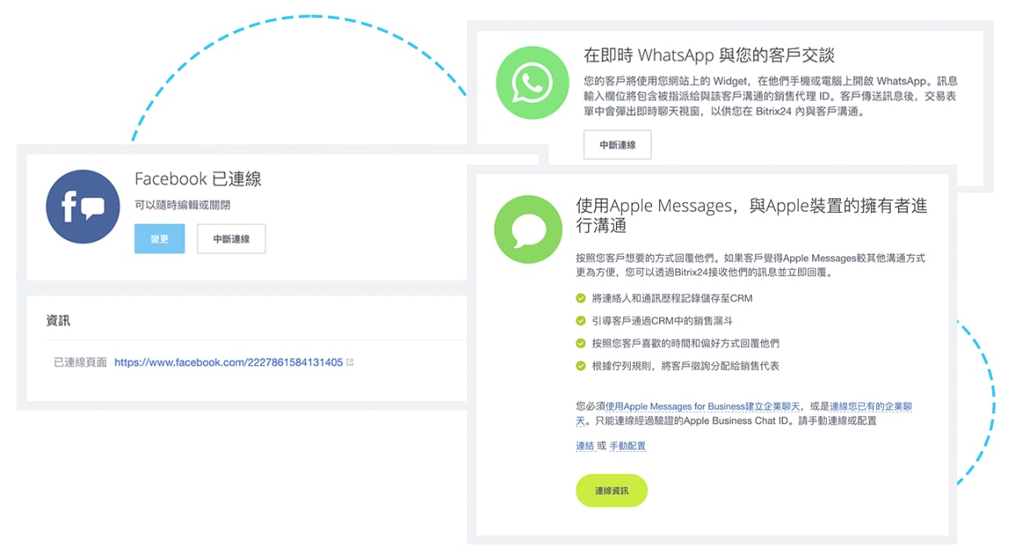The width and height of the screenshot is (1015, 554).
Task: Open the connected Facebook page URL
Action: 229,363
